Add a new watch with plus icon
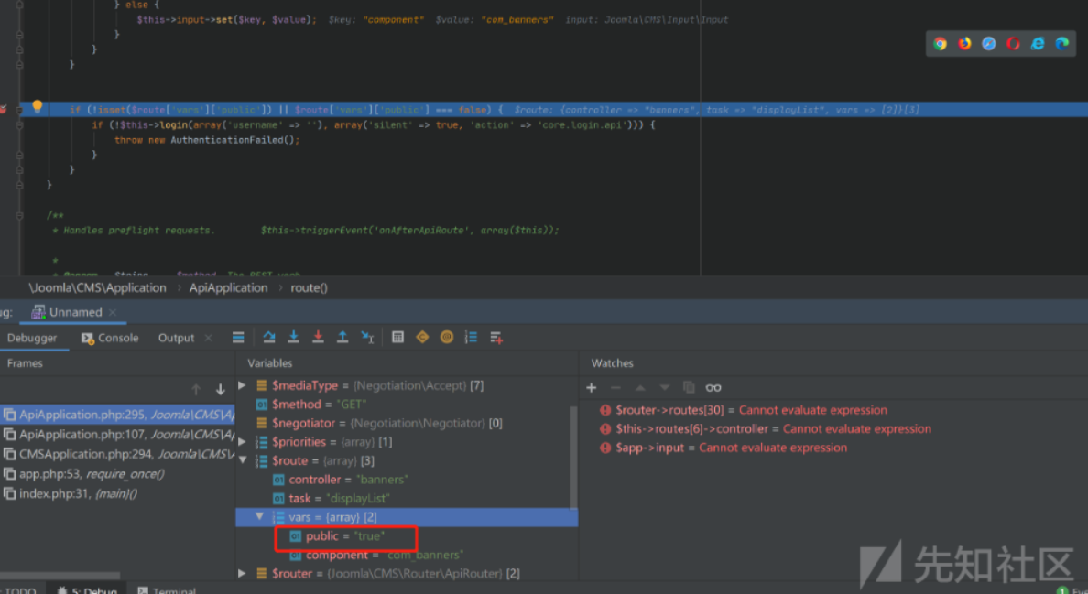This screenshot has width=1088, height=594. [592, 387]
